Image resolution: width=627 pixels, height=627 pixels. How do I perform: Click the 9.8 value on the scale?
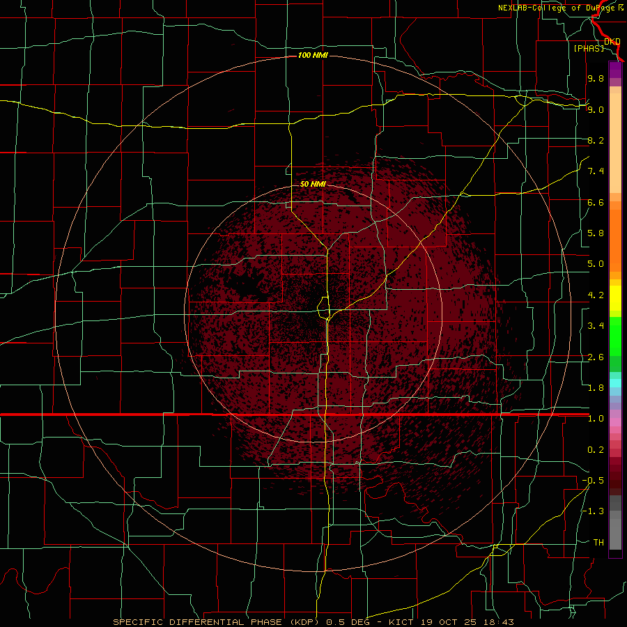point(596,78)
